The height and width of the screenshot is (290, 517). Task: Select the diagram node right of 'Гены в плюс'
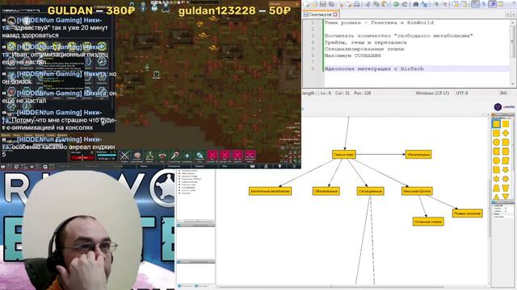point(418,155)
